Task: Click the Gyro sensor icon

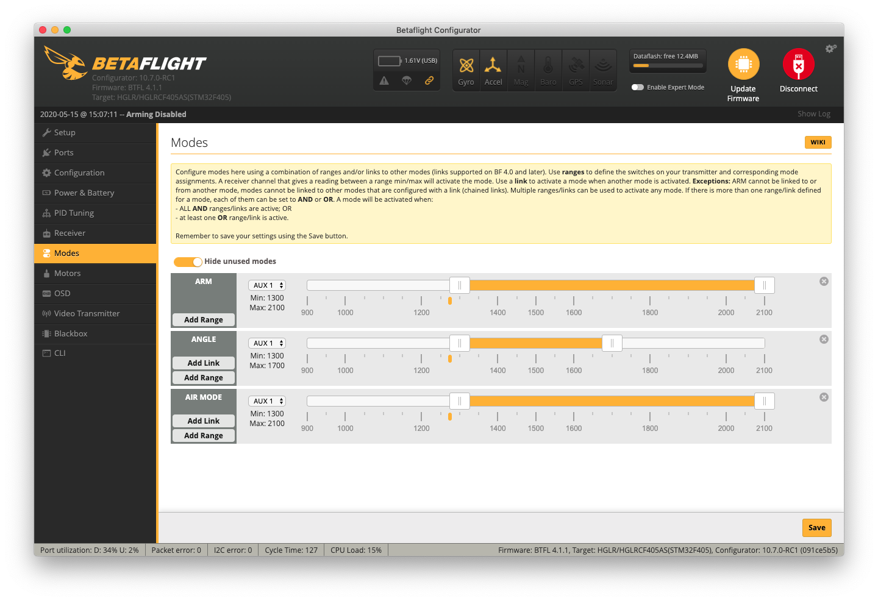Action: pyautogui.click(x=466, y=65)
